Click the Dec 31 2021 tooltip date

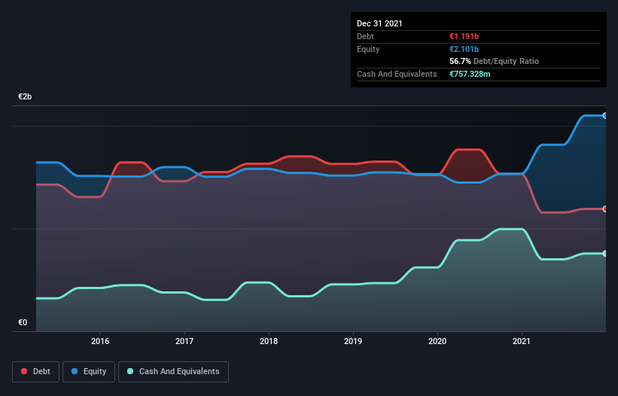379,23
